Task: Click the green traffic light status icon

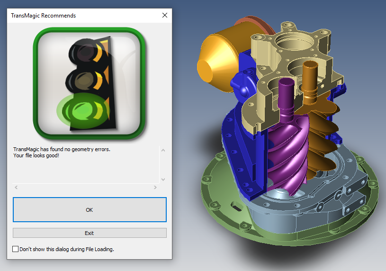Action: [90, 83]
